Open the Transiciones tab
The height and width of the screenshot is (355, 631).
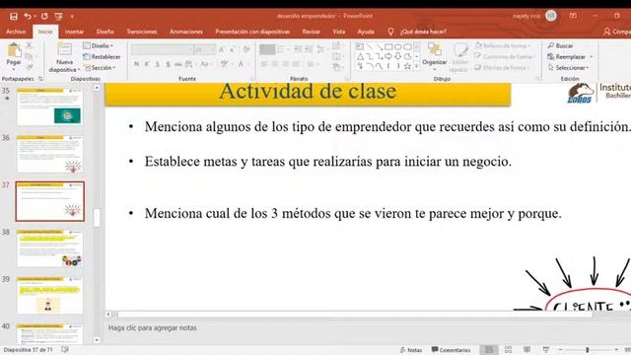(142, 32)
